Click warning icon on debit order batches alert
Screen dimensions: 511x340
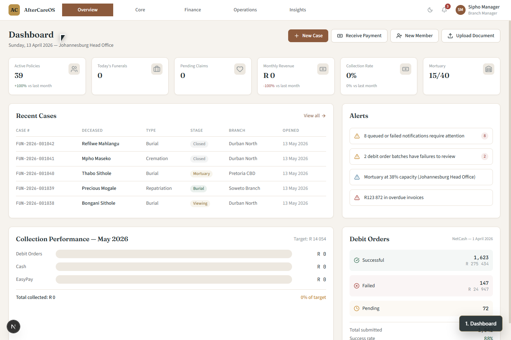(357, 157)
